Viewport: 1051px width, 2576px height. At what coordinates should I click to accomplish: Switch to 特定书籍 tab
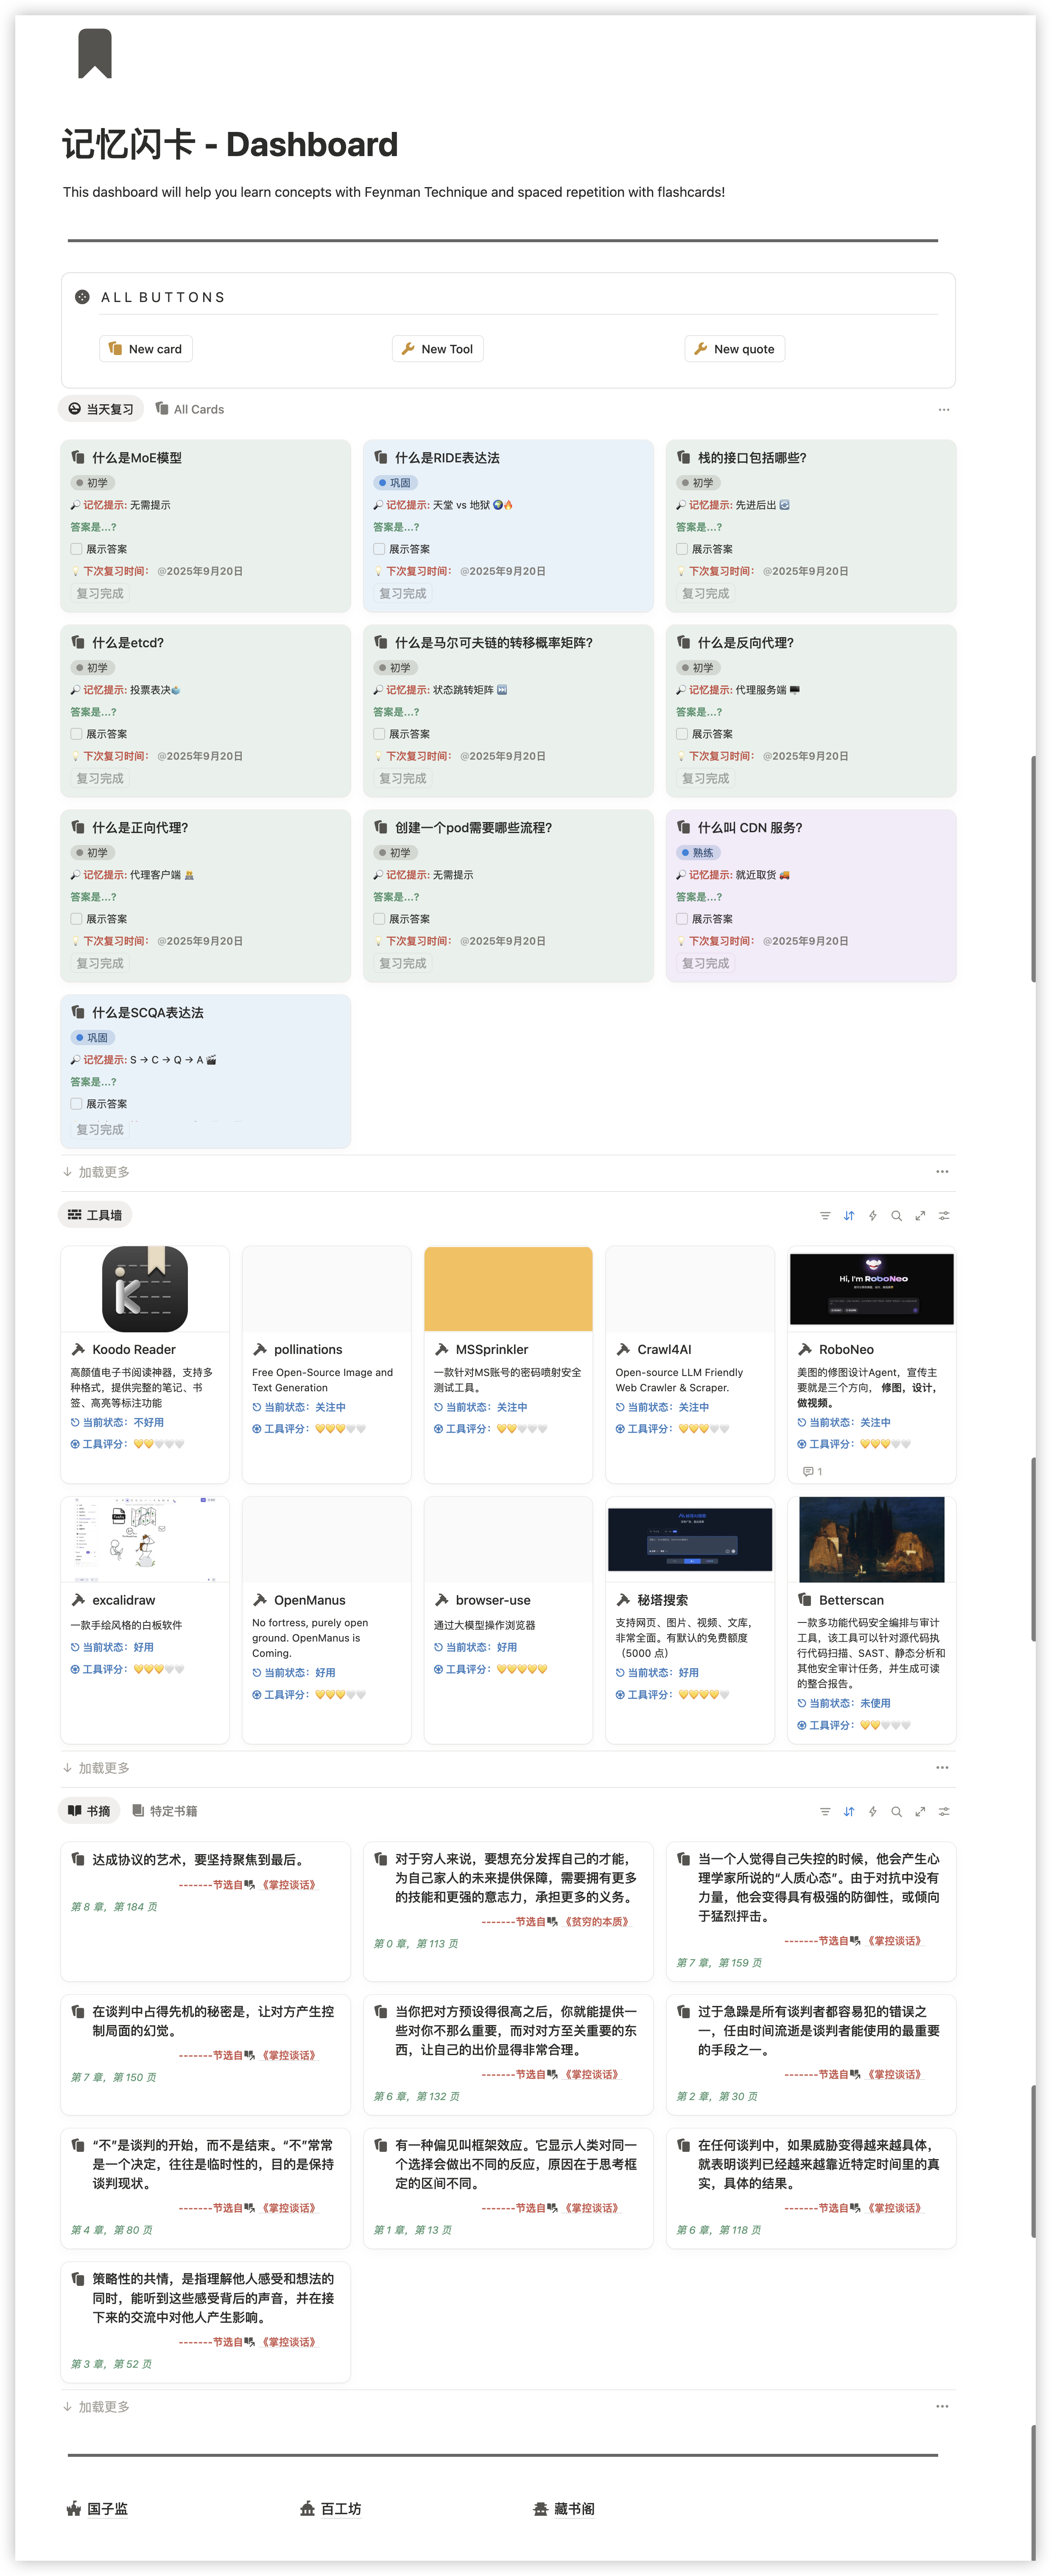(x=165, y=1811)
